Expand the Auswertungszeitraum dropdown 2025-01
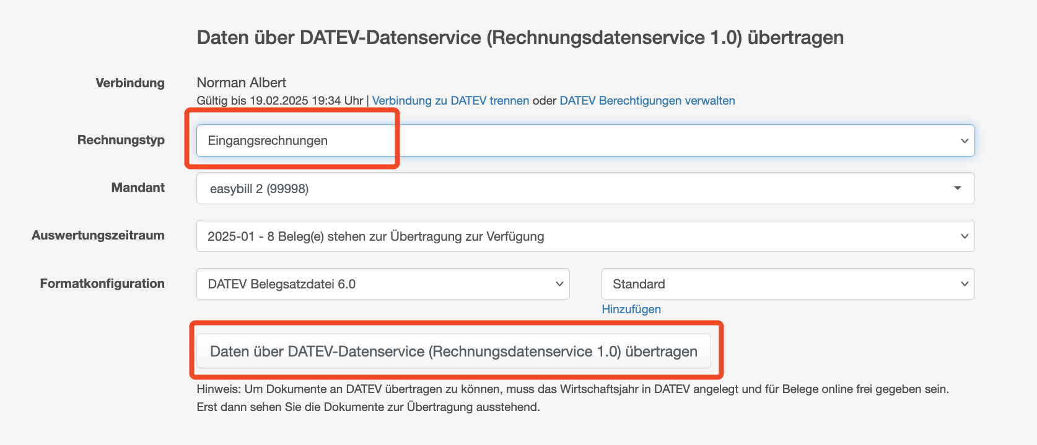This screenshot has height=445, width=1037. point(585,236)
